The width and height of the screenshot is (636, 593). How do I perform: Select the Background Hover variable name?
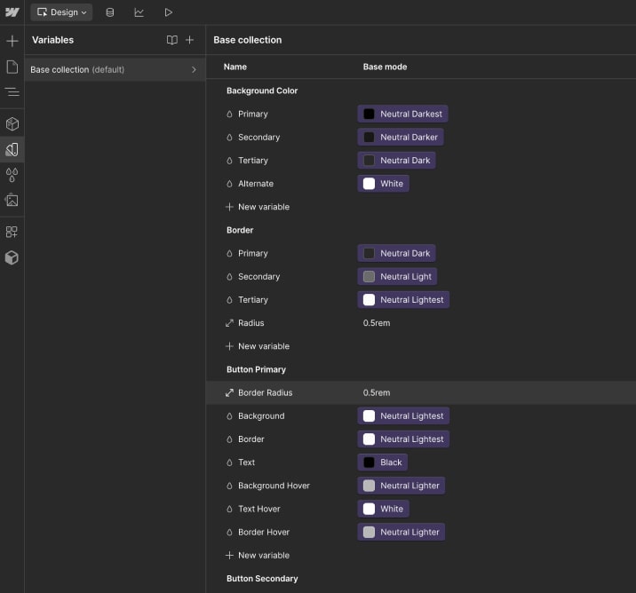point(274,486)
